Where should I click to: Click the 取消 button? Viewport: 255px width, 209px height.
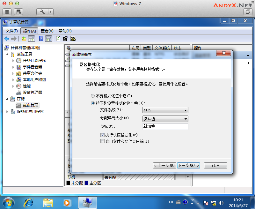coord(215,165)
